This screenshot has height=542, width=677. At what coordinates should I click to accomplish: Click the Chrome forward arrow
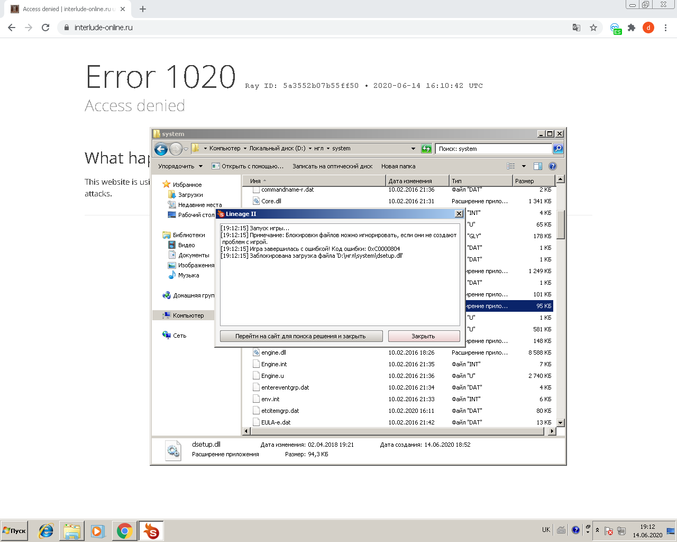pyautogui.click(x=29, y=28)
